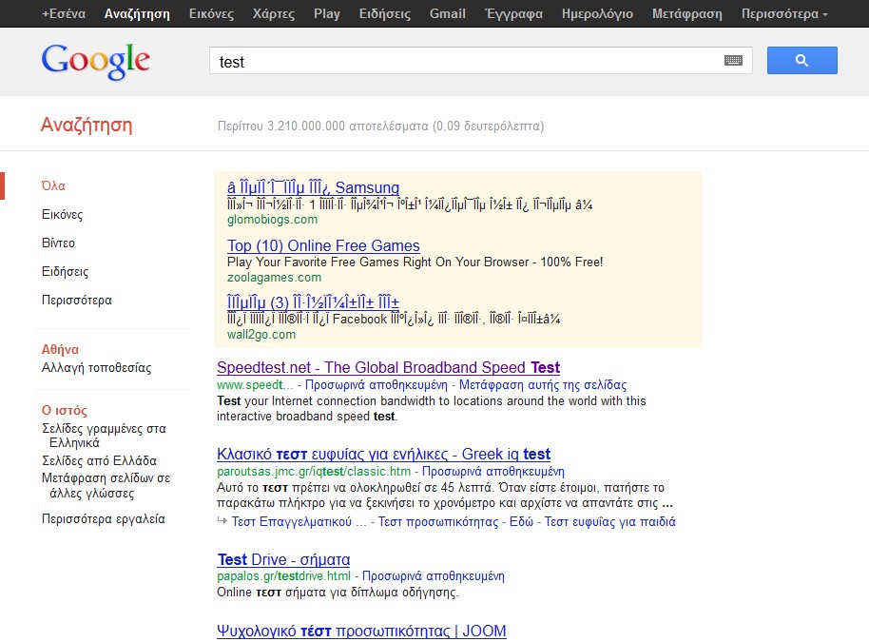Open Ημερολόγιο in the top bar
Screen dimensions: 869x642
click(x=597, y=14)
